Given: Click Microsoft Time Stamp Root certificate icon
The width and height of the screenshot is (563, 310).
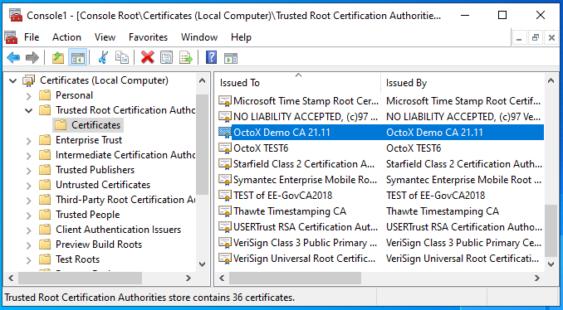Looking at the screenshot, I should (225, 101).
